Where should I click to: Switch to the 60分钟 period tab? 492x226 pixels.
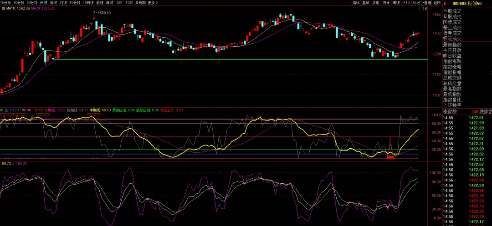pos(32,3)
